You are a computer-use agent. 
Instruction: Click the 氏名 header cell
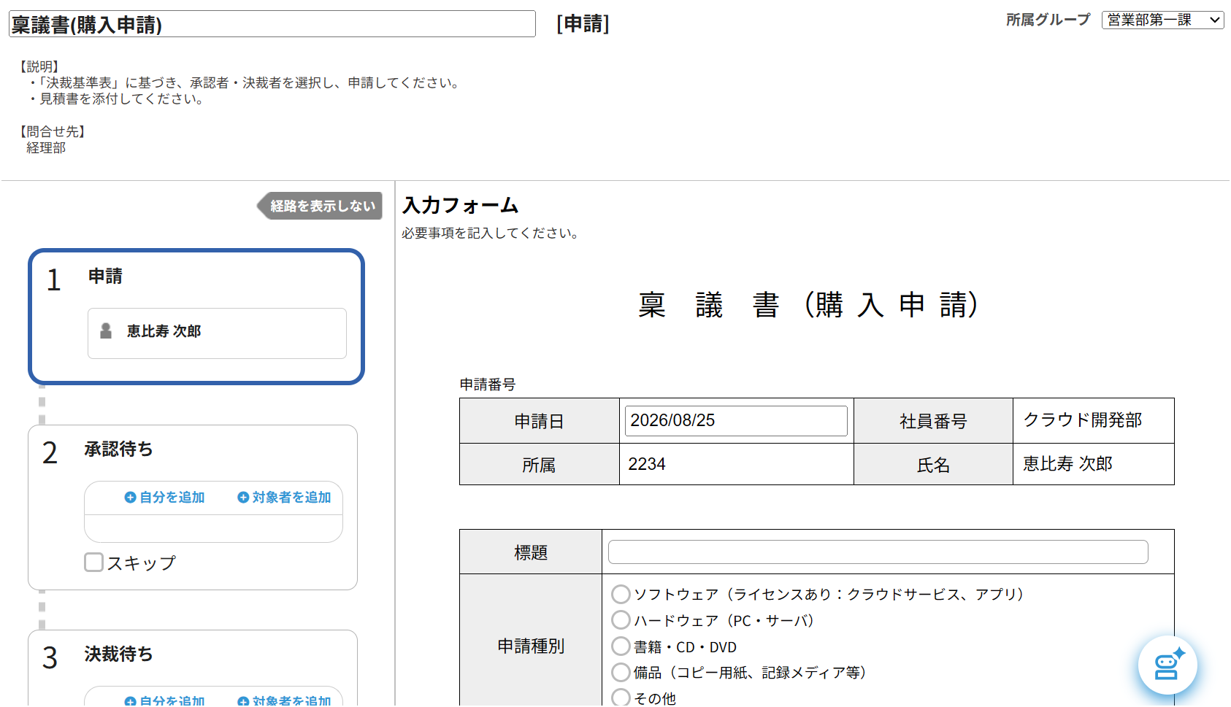(x=933, y=465)
